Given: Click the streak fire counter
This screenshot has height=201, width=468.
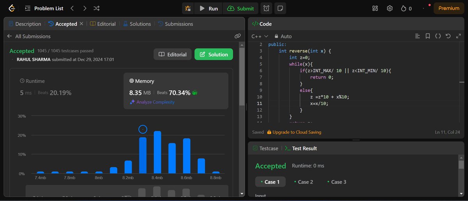Looking at the screenshot, I should coord(406,8).
